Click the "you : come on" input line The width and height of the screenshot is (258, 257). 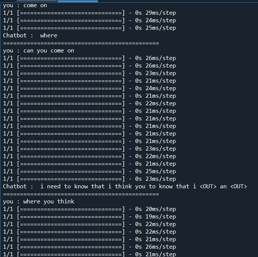click(x=25, y=5)
